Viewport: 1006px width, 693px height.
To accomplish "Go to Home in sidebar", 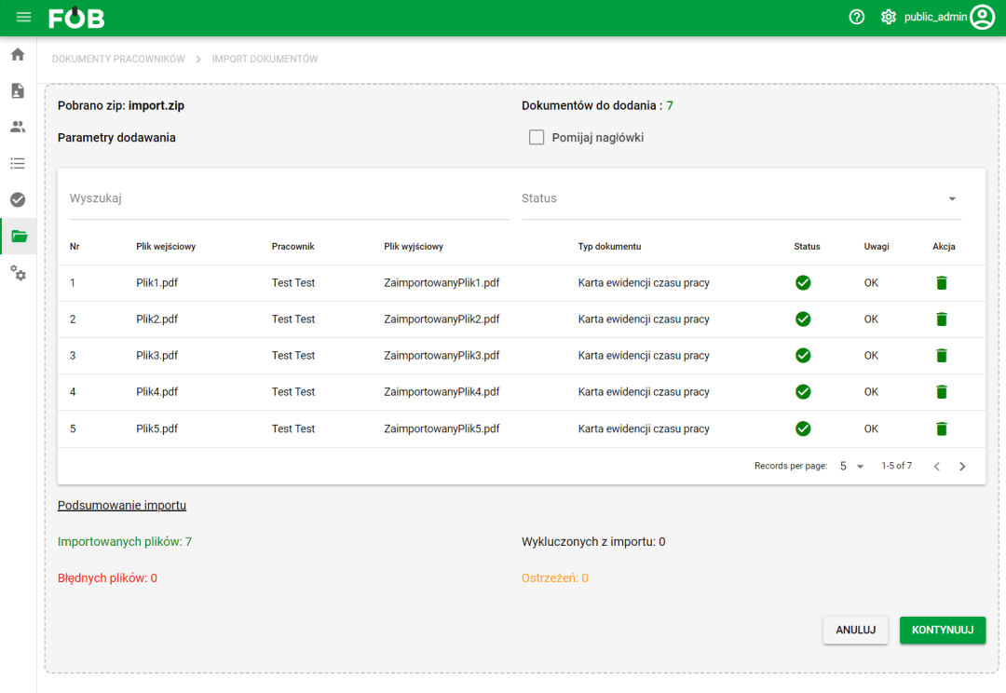I will (18, 54).
